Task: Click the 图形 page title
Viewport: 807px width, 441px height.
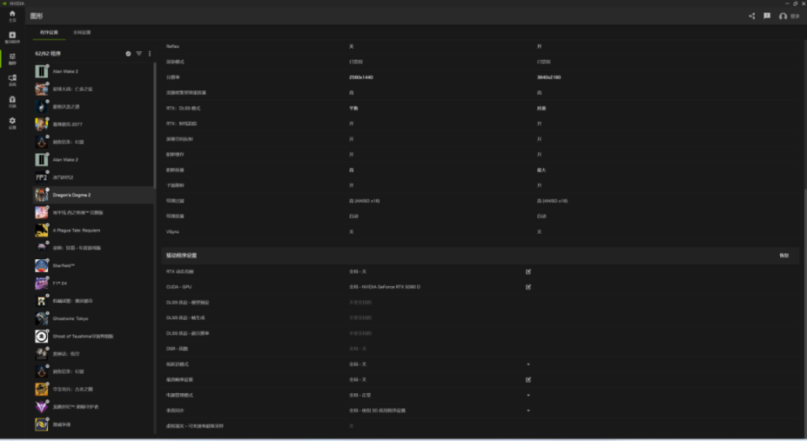Action: pos(36,16)
